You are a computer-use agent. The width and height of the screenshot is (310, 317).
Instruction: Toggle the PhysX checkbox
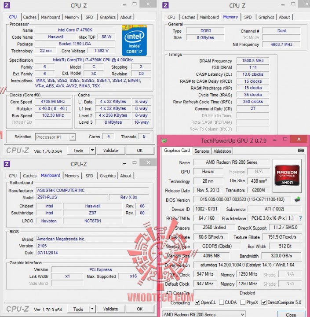pos(243,302)
